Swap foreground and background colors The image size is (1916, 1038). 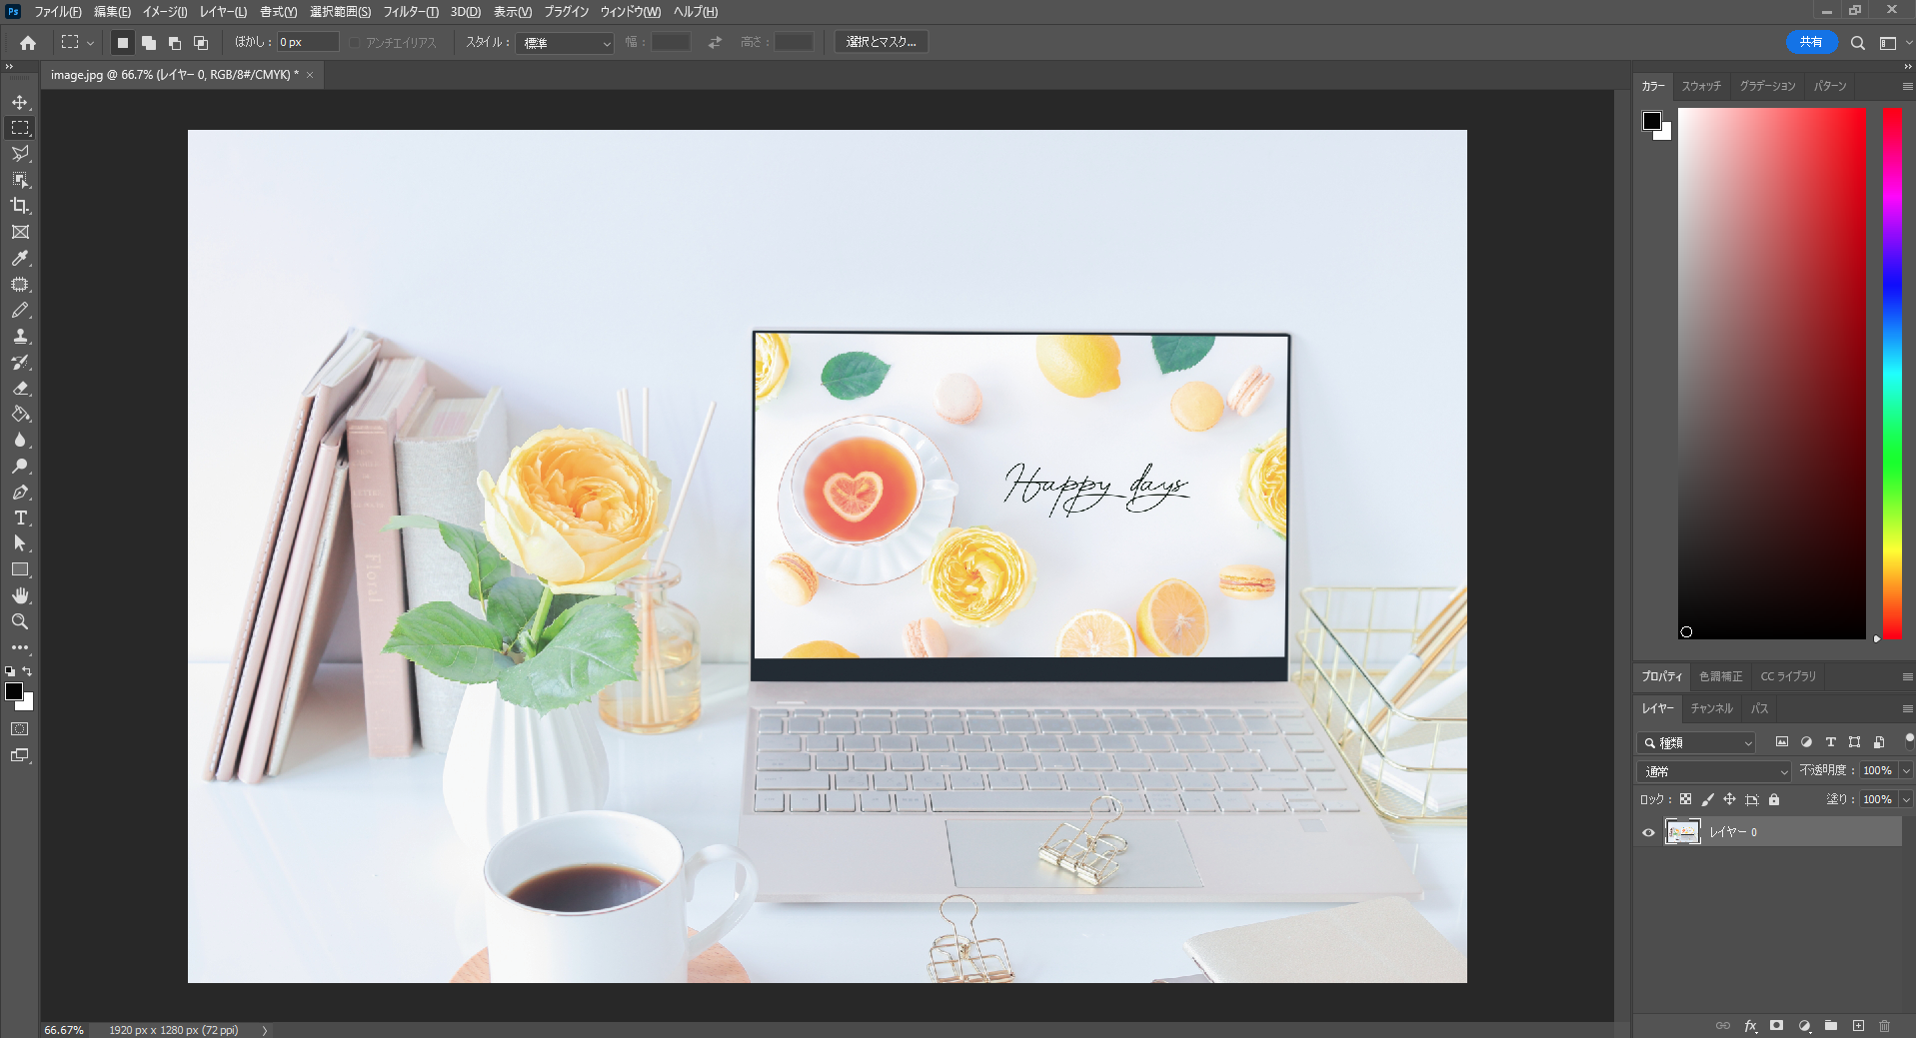[x=28, y=671]
